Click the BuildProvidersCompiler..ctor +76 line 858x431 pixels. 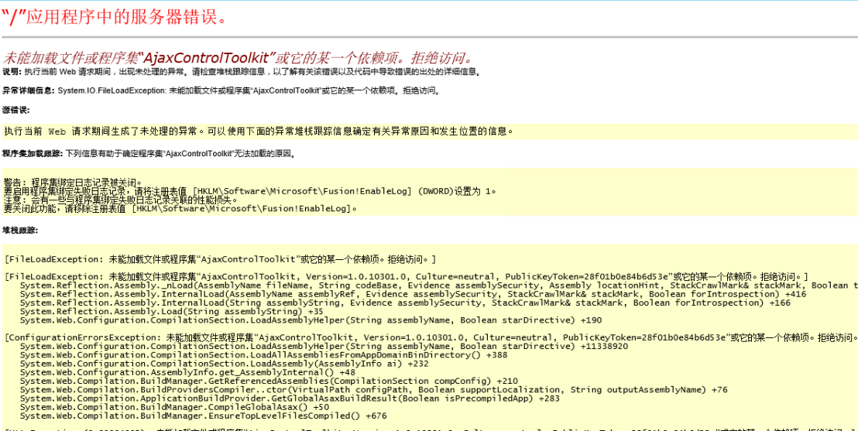374,390
